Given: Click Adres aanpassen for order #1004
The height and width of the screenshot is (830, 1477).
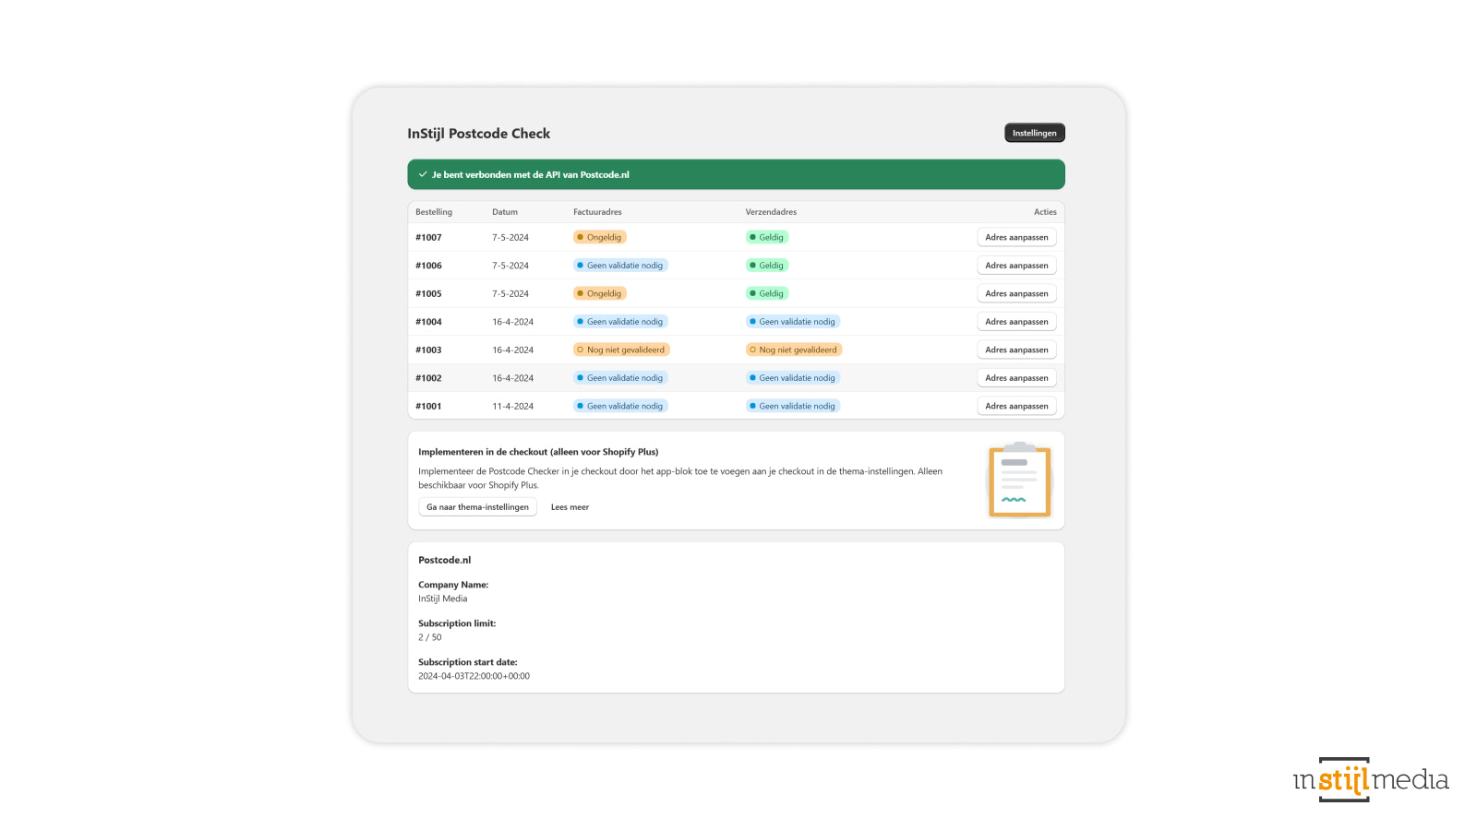Looking at the screenshot, I should click(1016, 322).
